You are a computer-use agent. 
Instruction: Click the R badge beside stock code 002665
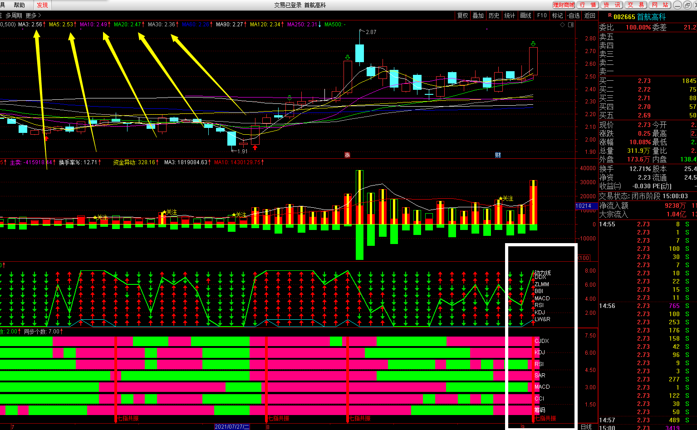(609, 16)
